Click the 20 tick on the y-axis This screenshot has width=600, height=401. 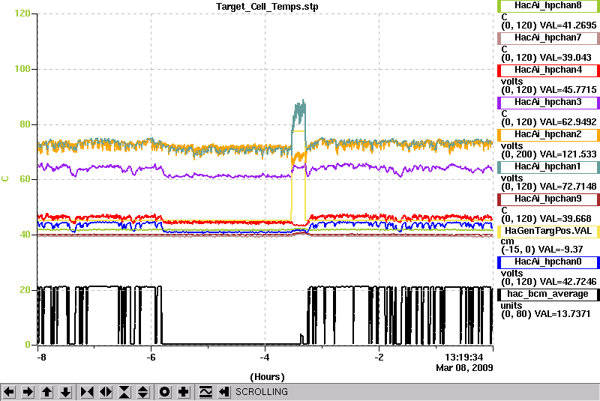coord(25,290)
